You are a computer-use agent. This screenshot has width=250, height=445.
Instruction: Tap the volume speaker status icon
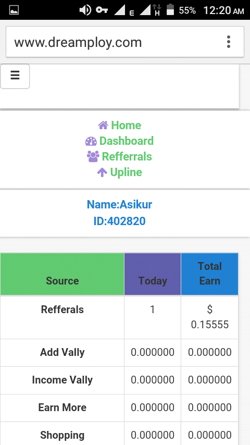click(x=85, y=10)
